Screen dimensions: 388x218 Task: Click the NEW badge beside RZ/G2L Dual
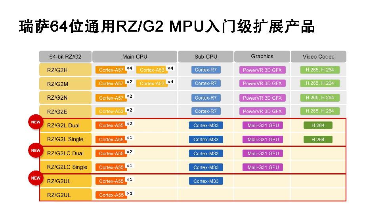[36, 122]
